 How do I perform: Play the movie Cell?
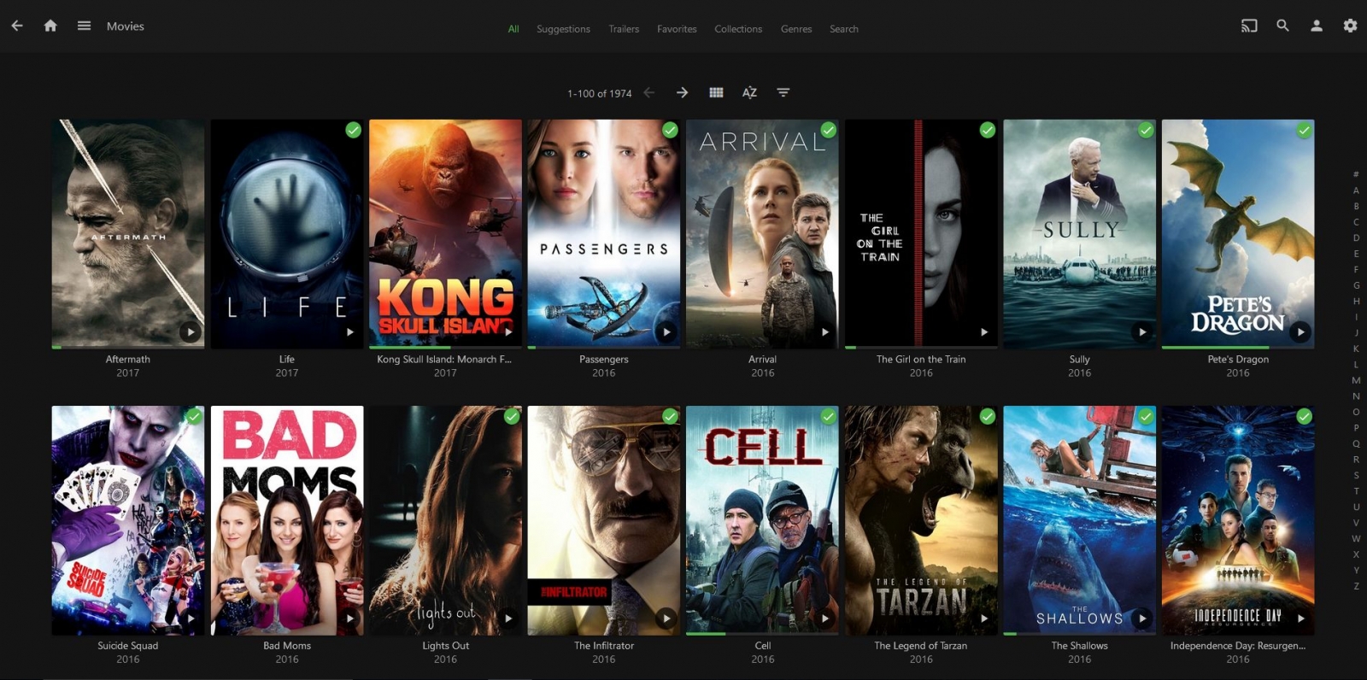pyautogui.click(x=825, y=618)
